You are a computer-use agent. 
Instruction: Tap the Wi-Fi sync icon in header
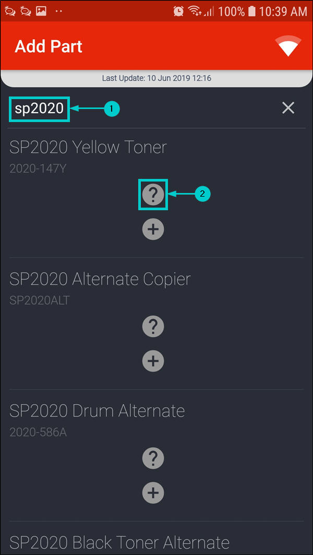pos(288,46)
